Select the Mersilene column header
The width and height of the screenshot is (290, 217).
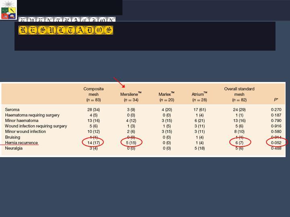coord(130,97)
